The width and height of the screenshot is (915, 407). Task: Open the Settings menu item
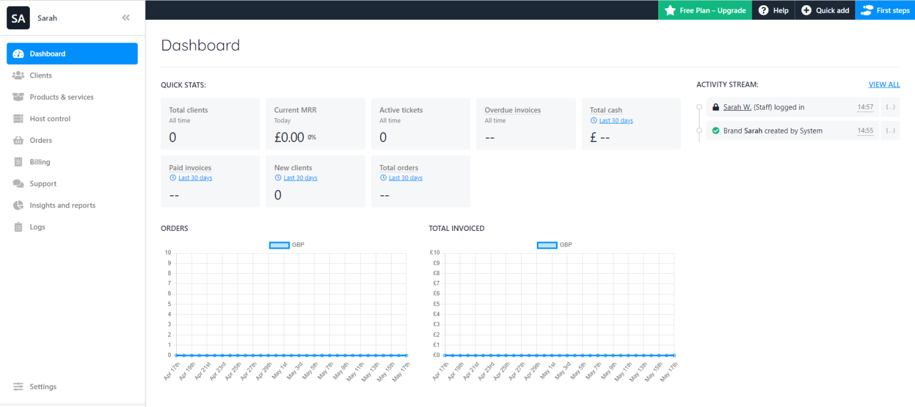coord(43,387)
